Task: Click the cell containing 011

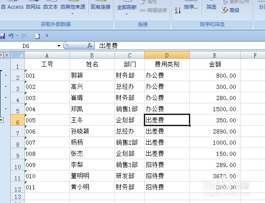Action: [x=47, y=187]
